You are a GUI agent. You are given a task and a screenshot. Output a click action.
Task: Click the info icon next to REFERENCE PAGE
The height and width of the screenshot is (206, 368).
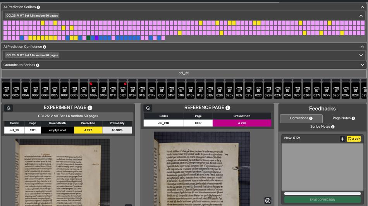[228, 108]
